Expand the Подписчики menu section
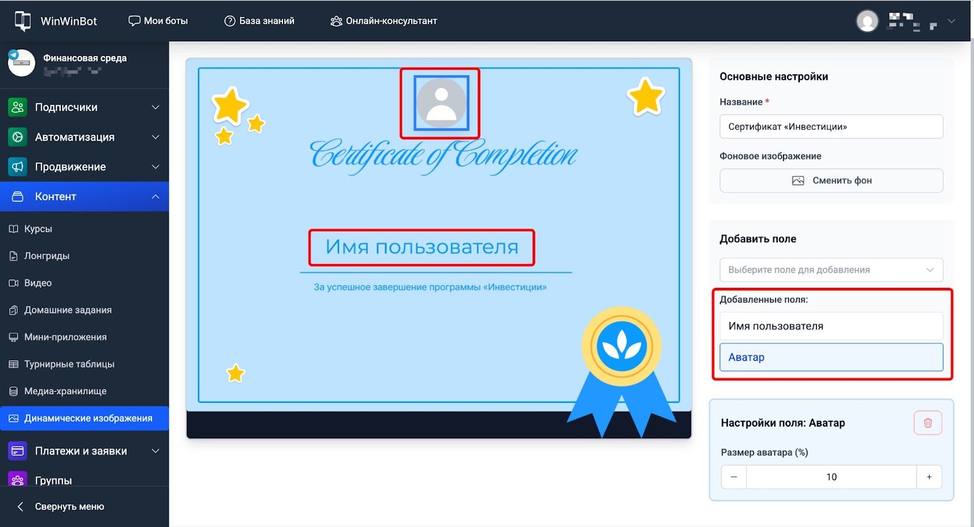The width and height of the screenshot is (974, 527). tap(84, 107)
